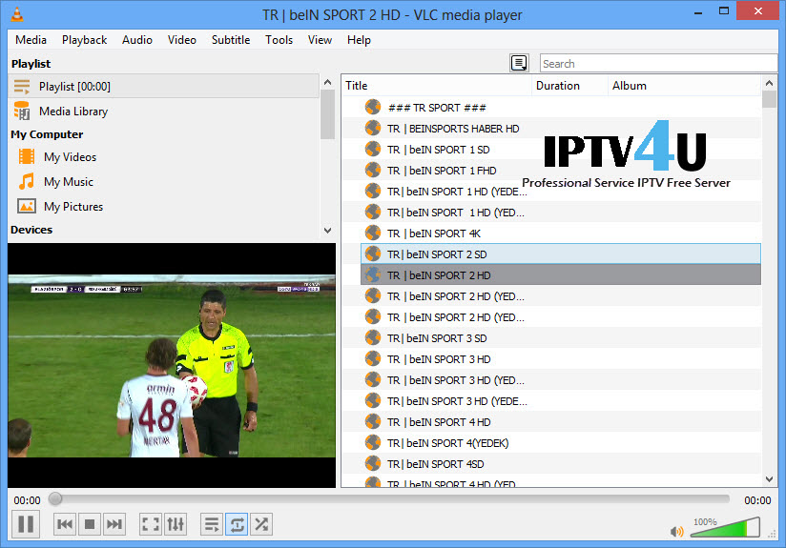The height and width of the screenshot is (548, 786).
Task: Click the playlist Search field
Action: (658, 64)
